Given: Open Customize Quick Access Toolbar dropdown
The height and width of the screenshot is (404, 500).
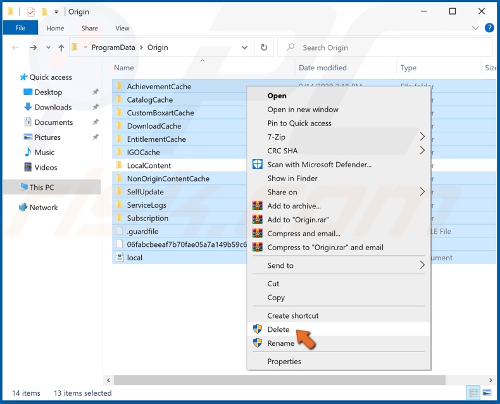Looking at the screenshot, I should (x=56, y=12).
